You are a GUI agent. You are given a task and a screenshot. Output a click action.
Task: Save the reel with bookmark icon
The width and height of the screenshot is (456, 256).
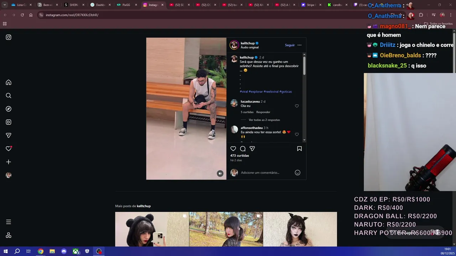click(x=299, y=149)
